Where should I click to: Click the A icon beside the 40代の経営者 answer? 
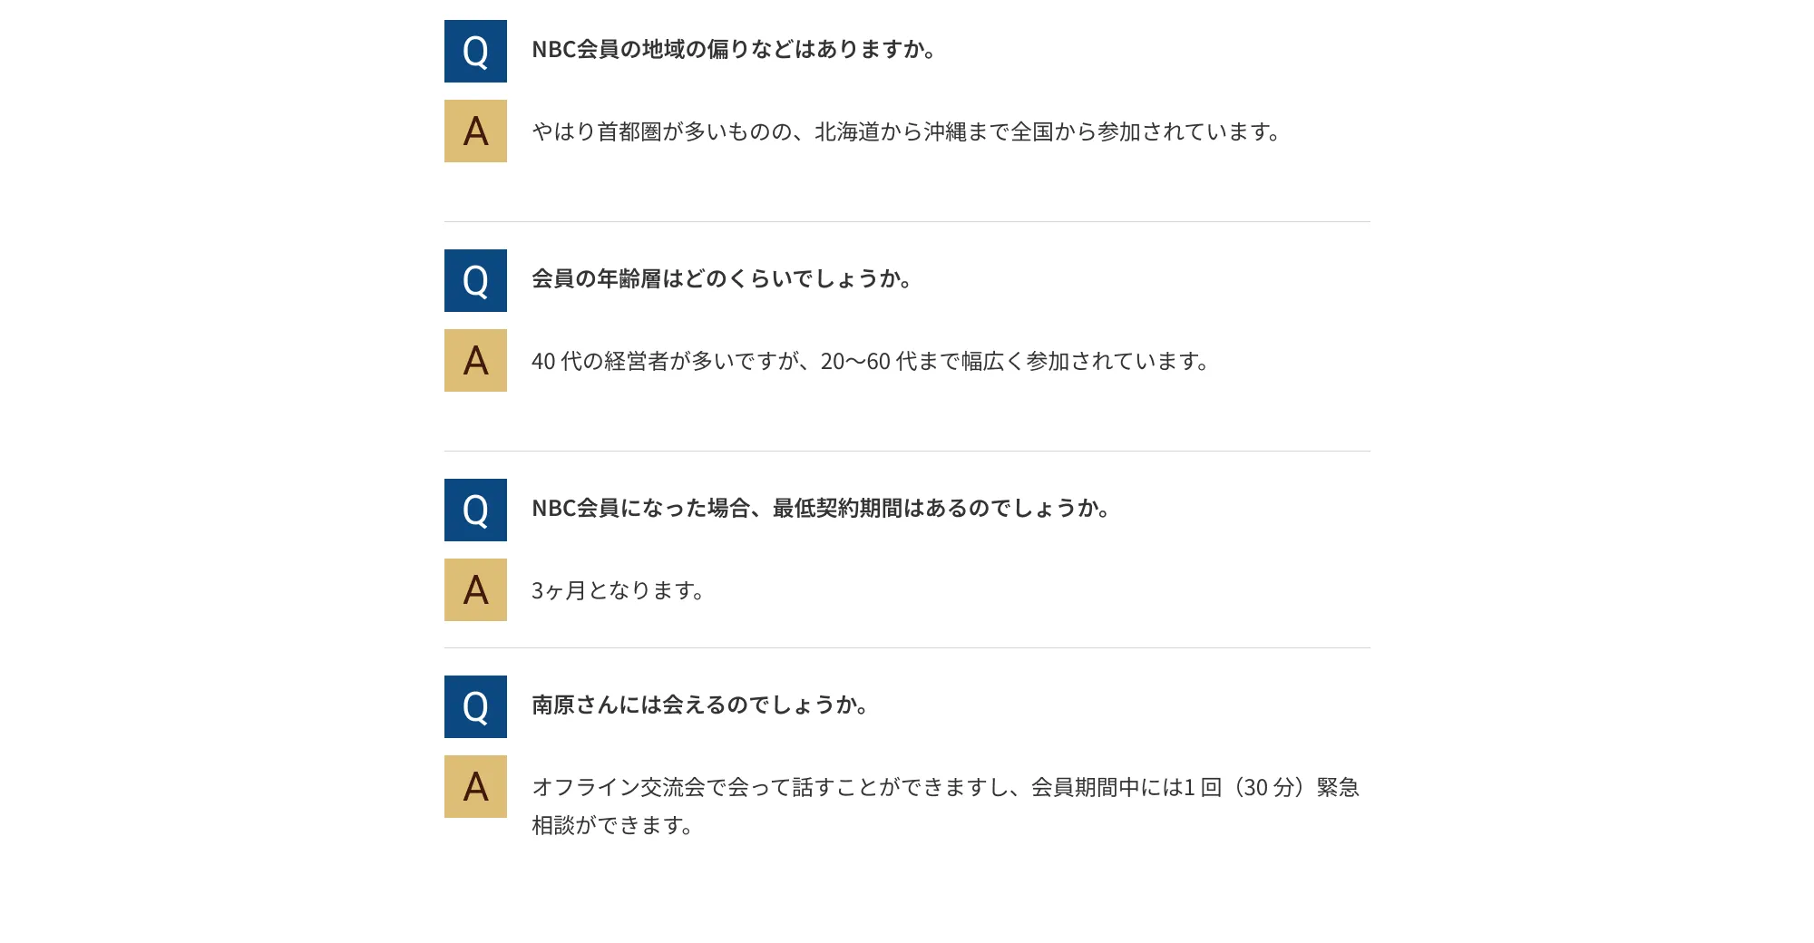pyautogui.click(x=475, y=361)
